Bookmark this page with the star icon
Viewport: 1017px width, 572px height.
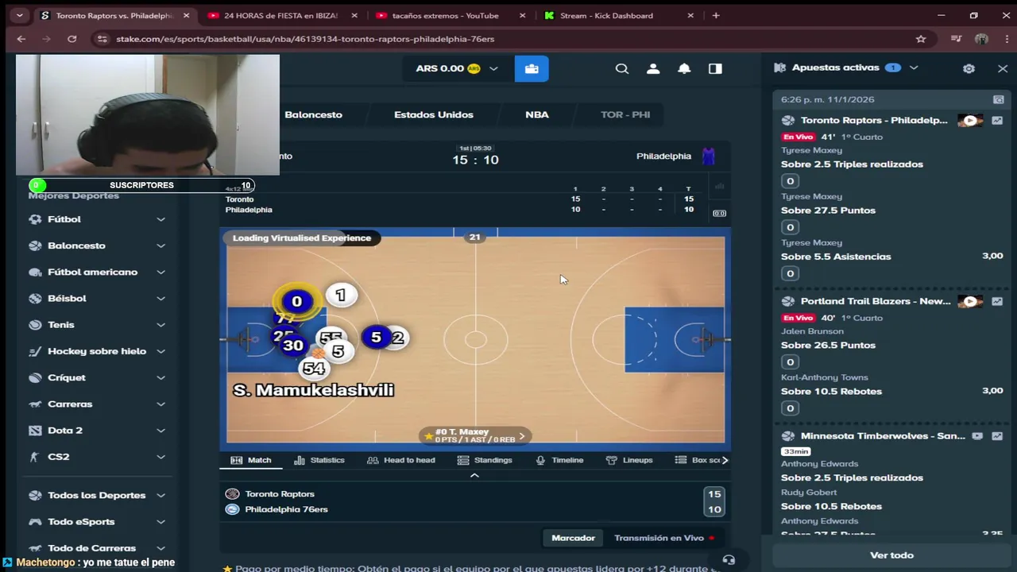[x=921, y=39]
